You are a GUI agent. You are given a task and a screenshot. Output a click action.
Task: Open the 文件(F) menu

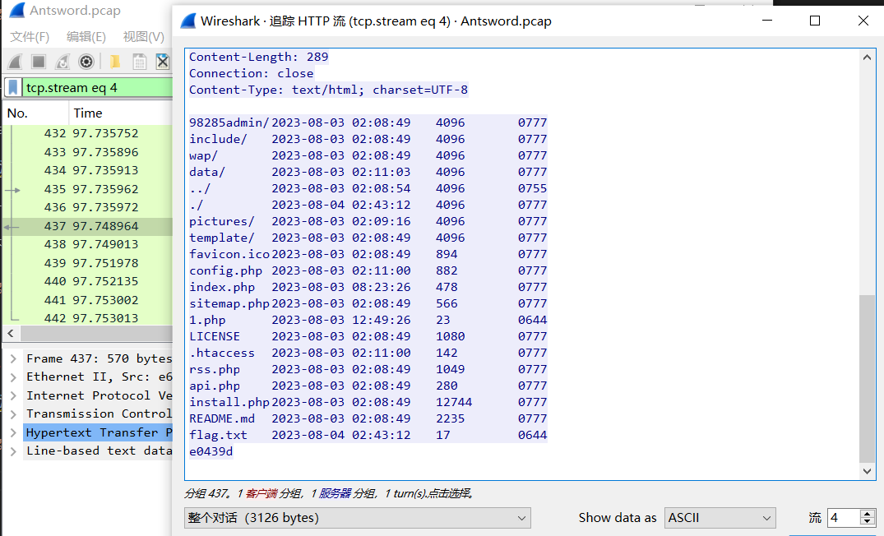(x=30, y=36)
